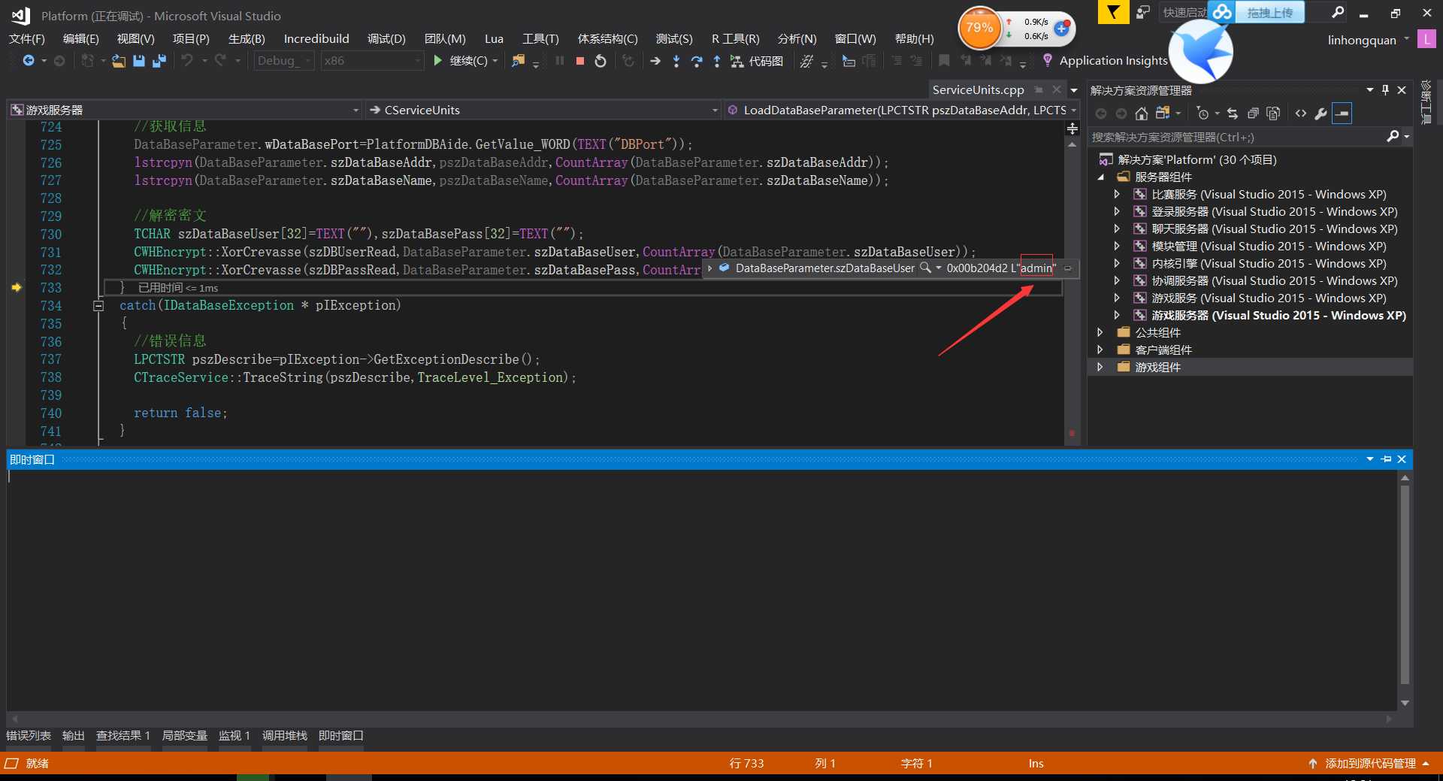Restart the debugging session
Image resolution: width=1443 pixels, height=781 pixels.
(600, 61)
